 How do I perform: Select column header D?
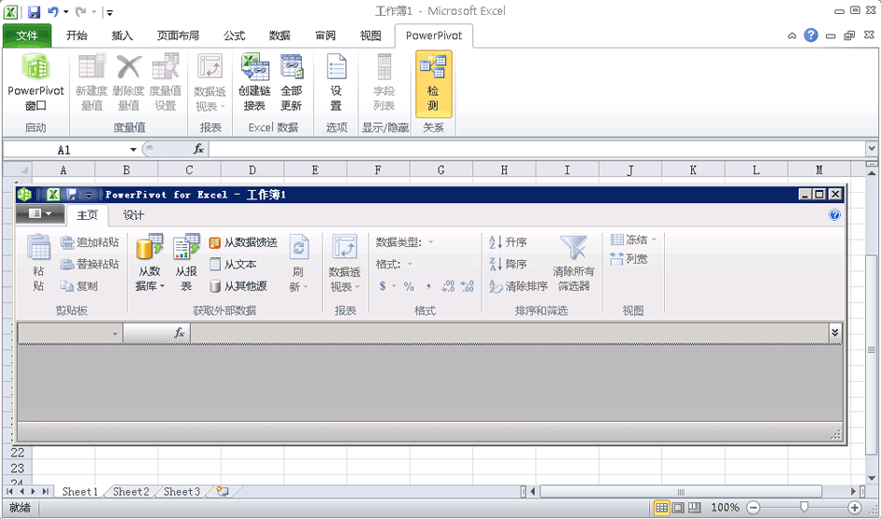click(252, 170)
